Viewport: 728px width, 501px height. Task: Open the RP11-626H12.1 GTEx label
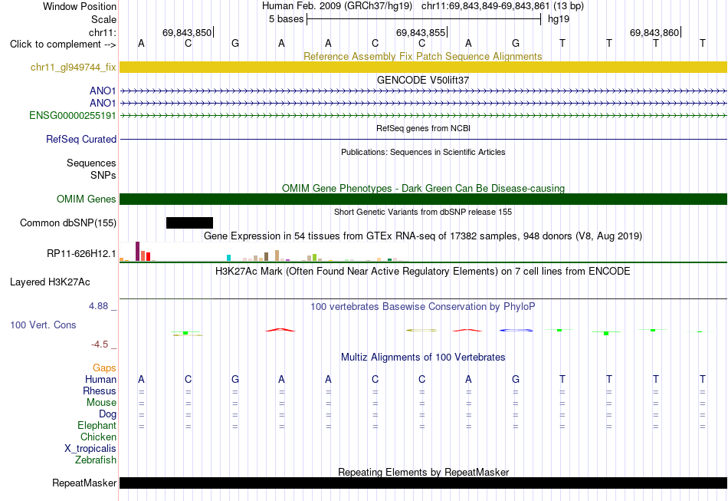point(81,253)
